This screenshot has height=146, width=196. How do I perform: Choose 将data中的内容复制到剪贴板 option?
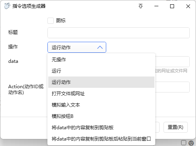click(101, 127)
